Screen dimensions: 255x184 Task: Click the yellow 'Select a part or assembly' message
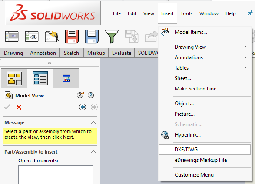[50, 136]
